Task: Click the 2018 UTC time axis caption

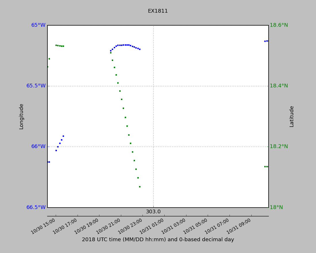Action: click(158, 240)
